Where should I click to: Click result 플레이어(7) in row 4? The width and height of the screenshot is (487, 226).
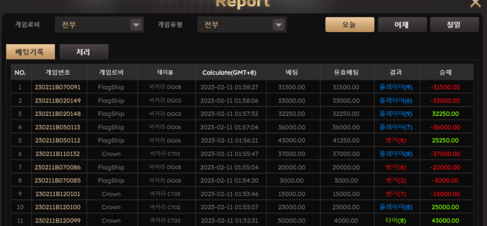coord(395,128)
